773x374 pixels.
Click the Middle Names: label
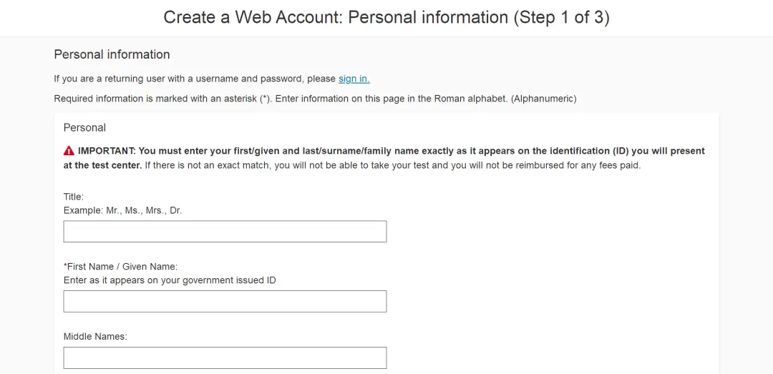[x=96, y=337]
